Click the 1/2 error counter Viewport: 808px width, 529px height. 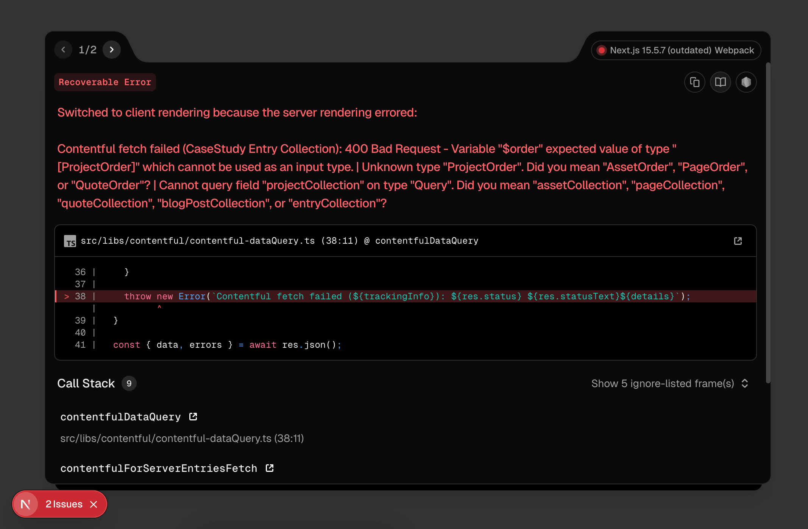(x=87, y=50)
